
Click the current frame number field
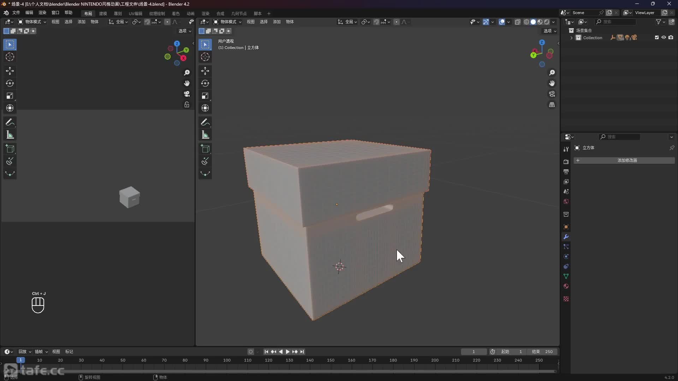tap(474, 352)
